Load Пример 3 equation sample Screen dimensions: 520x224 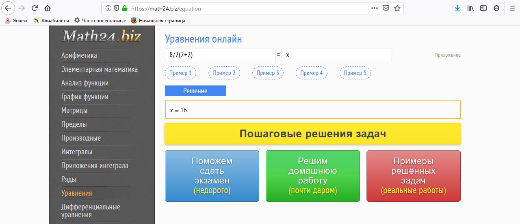(x=268, y=73)
